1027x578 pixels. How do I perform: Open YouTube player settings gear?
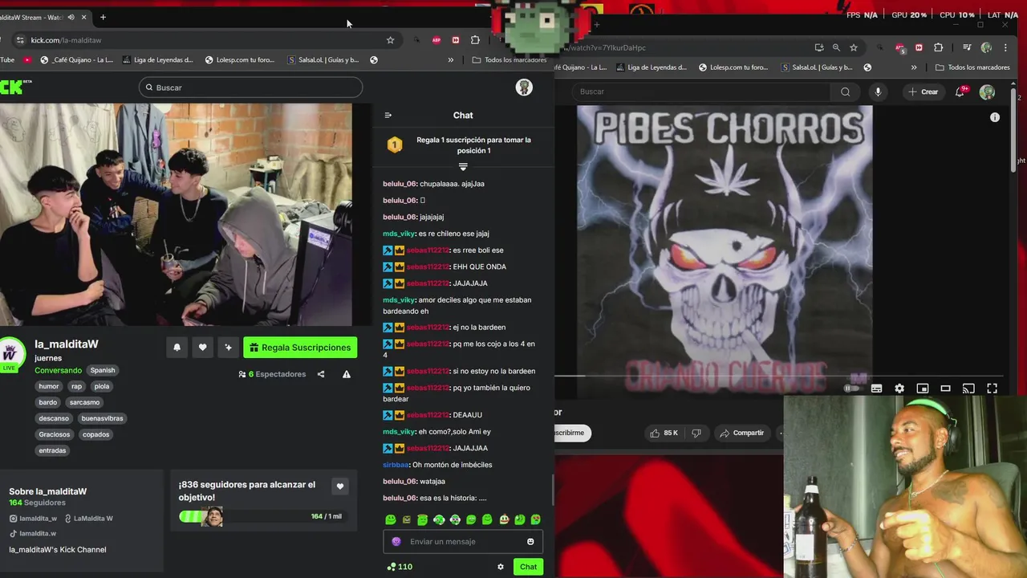coord(899,389)
